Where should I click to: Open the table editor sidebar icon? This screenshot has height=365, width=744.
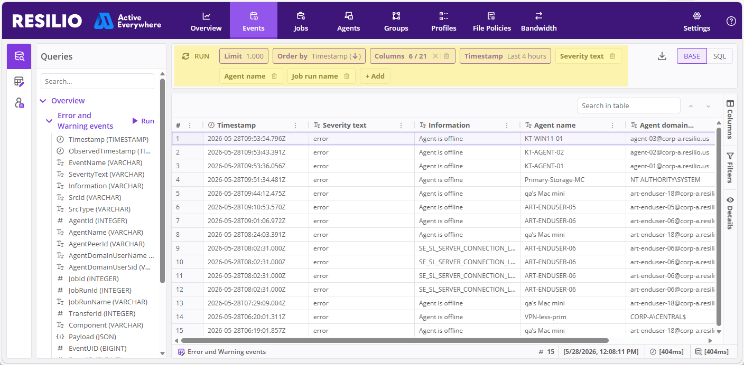tap(19, 81)
